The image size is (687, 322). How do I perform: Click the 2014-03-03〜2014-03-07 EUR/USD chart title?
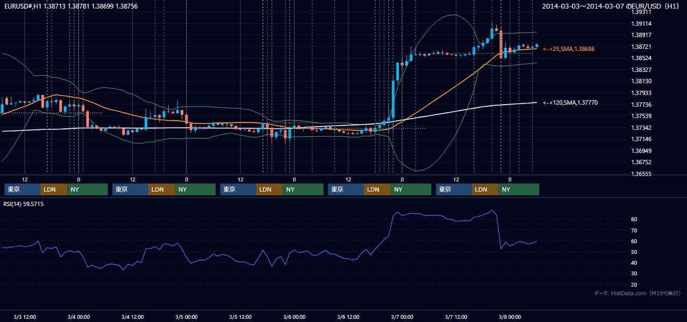pyautogui.click(x=611, y=6)
